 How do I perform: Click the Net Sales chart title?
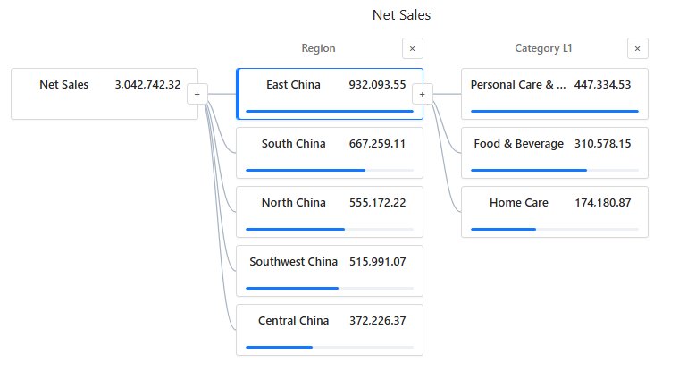point(401,14)
